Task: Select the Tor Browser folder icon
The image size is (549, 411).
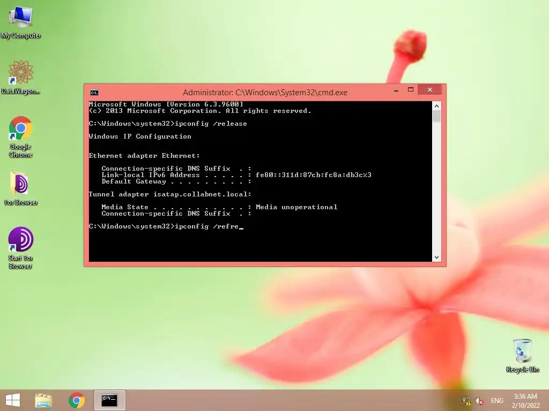Action: pos(21,189)
